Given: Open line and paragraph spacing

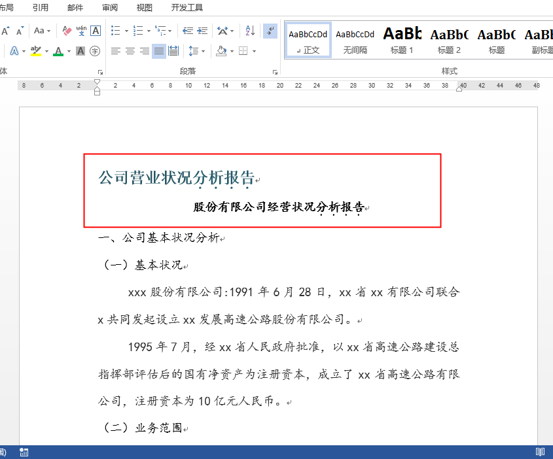Looking at the screenshot, I should 193,51.
